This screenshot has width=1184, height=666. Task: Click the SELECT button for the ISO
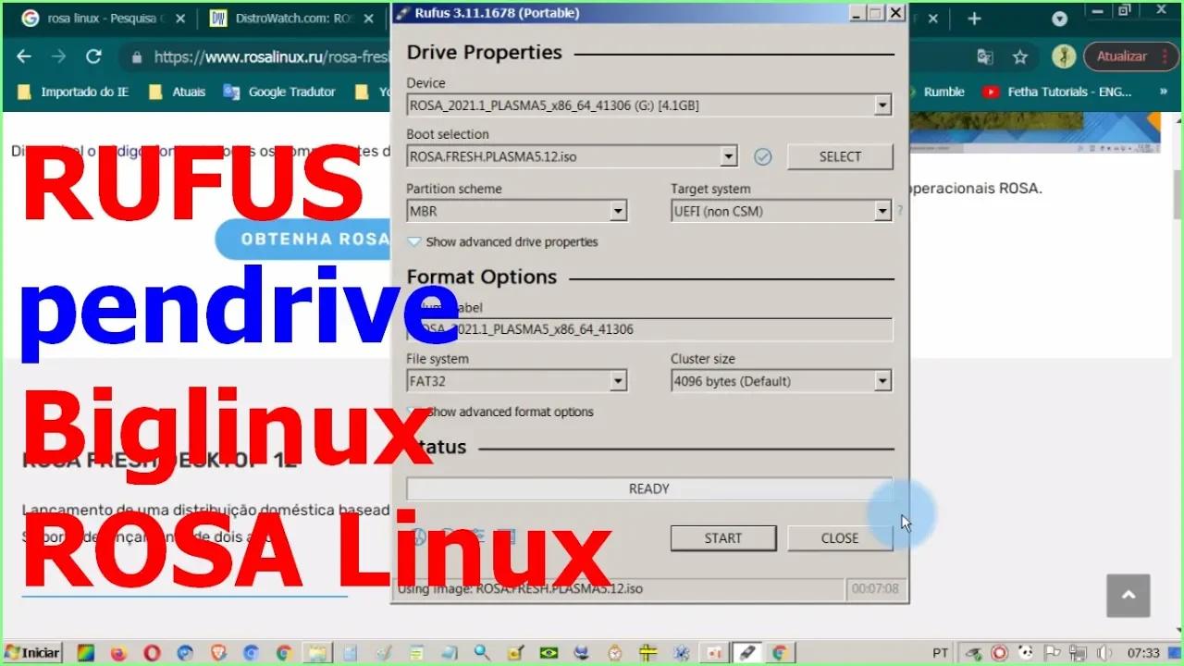tap(839, 156)
